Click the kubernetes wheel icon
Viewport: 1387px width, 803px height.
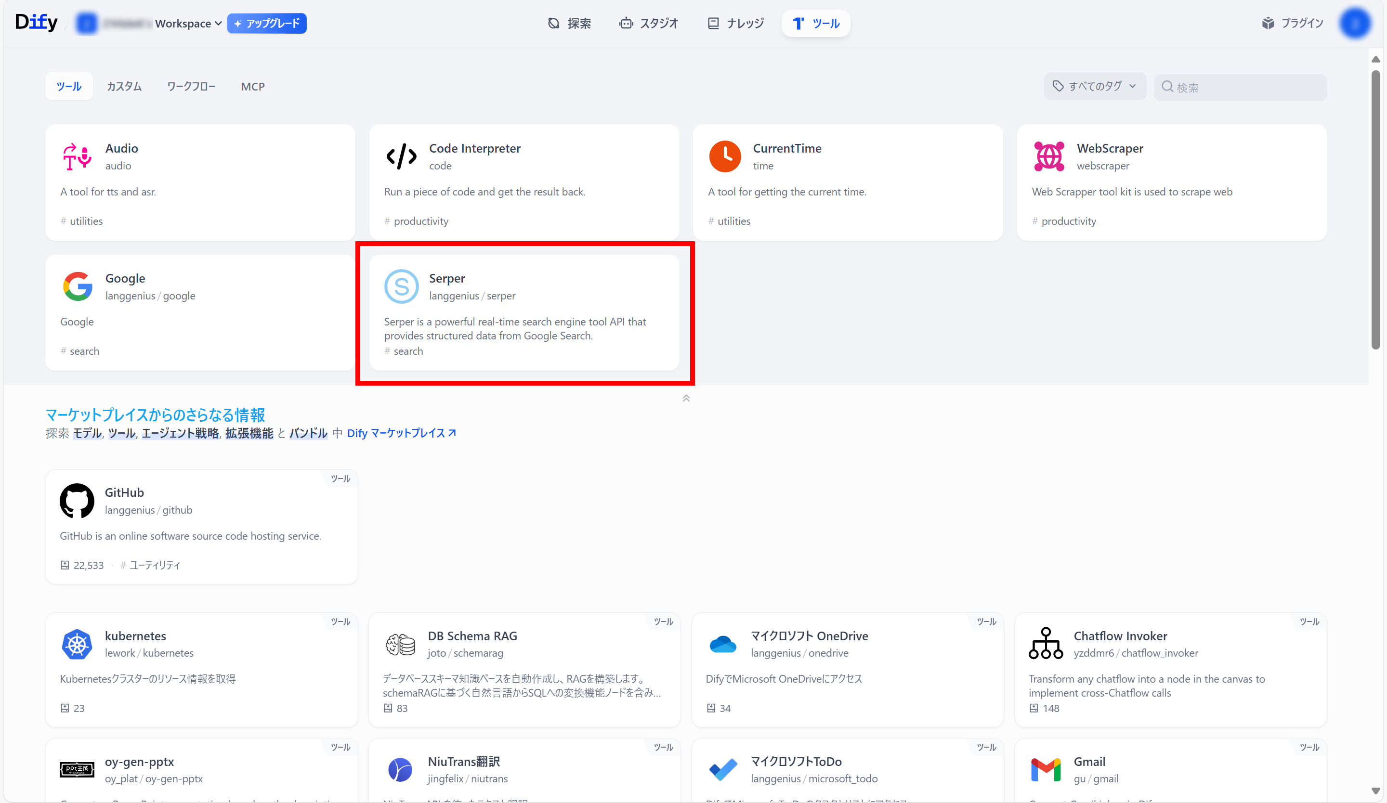tap(77, 644)
